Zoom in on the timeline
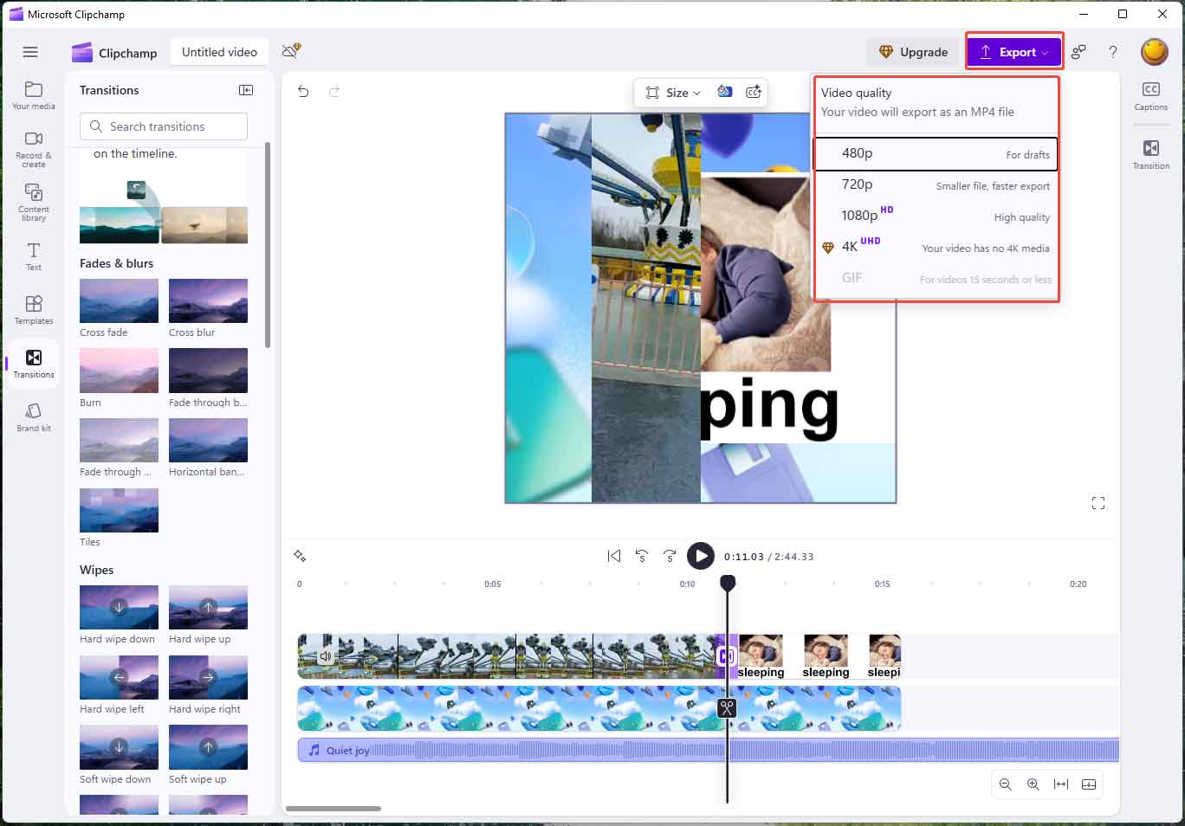1185x826 pixels. [1033, 784]
